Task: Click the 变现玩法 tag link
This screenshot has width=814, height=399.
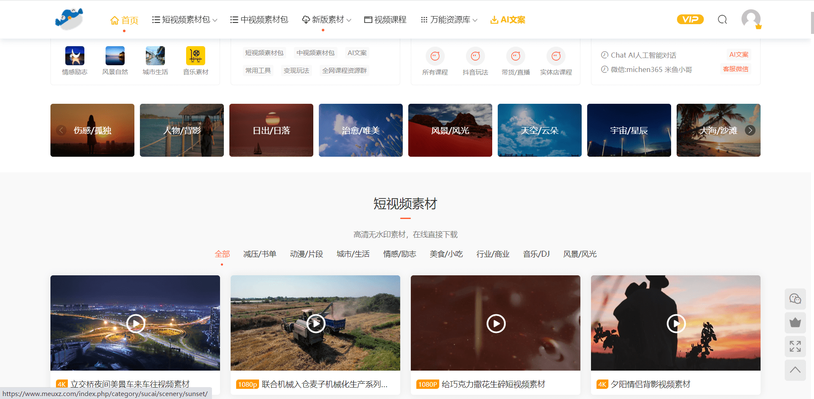Action: click(x=296, y=71)
